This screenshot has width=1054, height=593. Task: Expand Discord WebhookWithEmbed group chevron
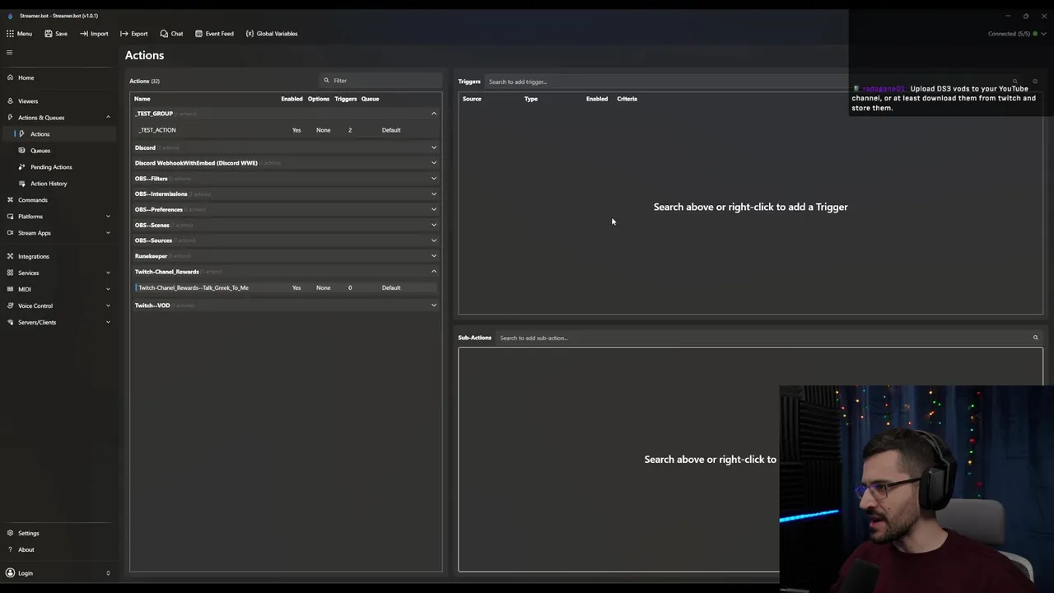(434, 163)
